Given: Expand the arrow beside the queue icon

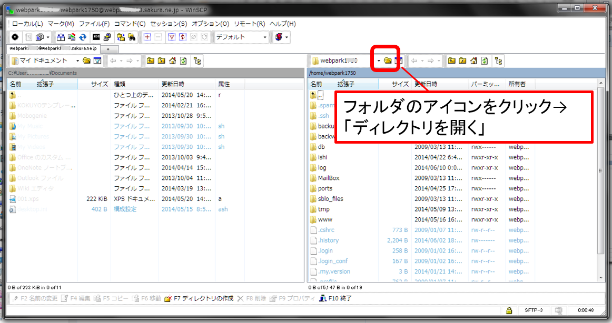Looking at the screenshot, I should tap(48, 37).
